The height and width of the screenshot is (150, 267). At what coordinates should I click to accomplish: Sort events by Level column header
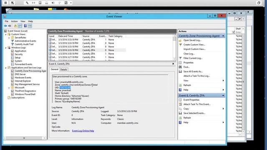point(53,36)
